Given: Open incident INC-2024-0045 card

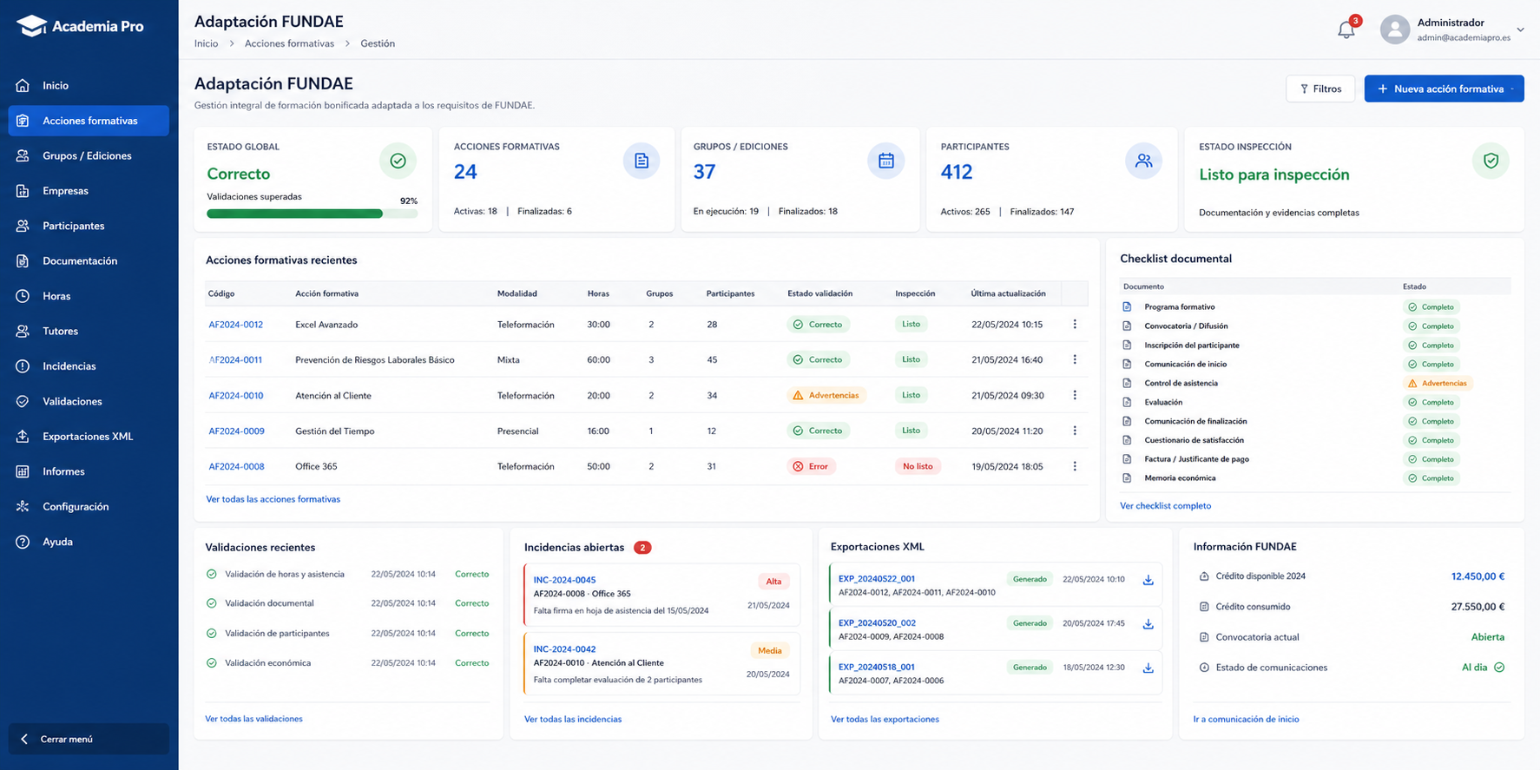Looking at the screenshot, I should 661,595.
